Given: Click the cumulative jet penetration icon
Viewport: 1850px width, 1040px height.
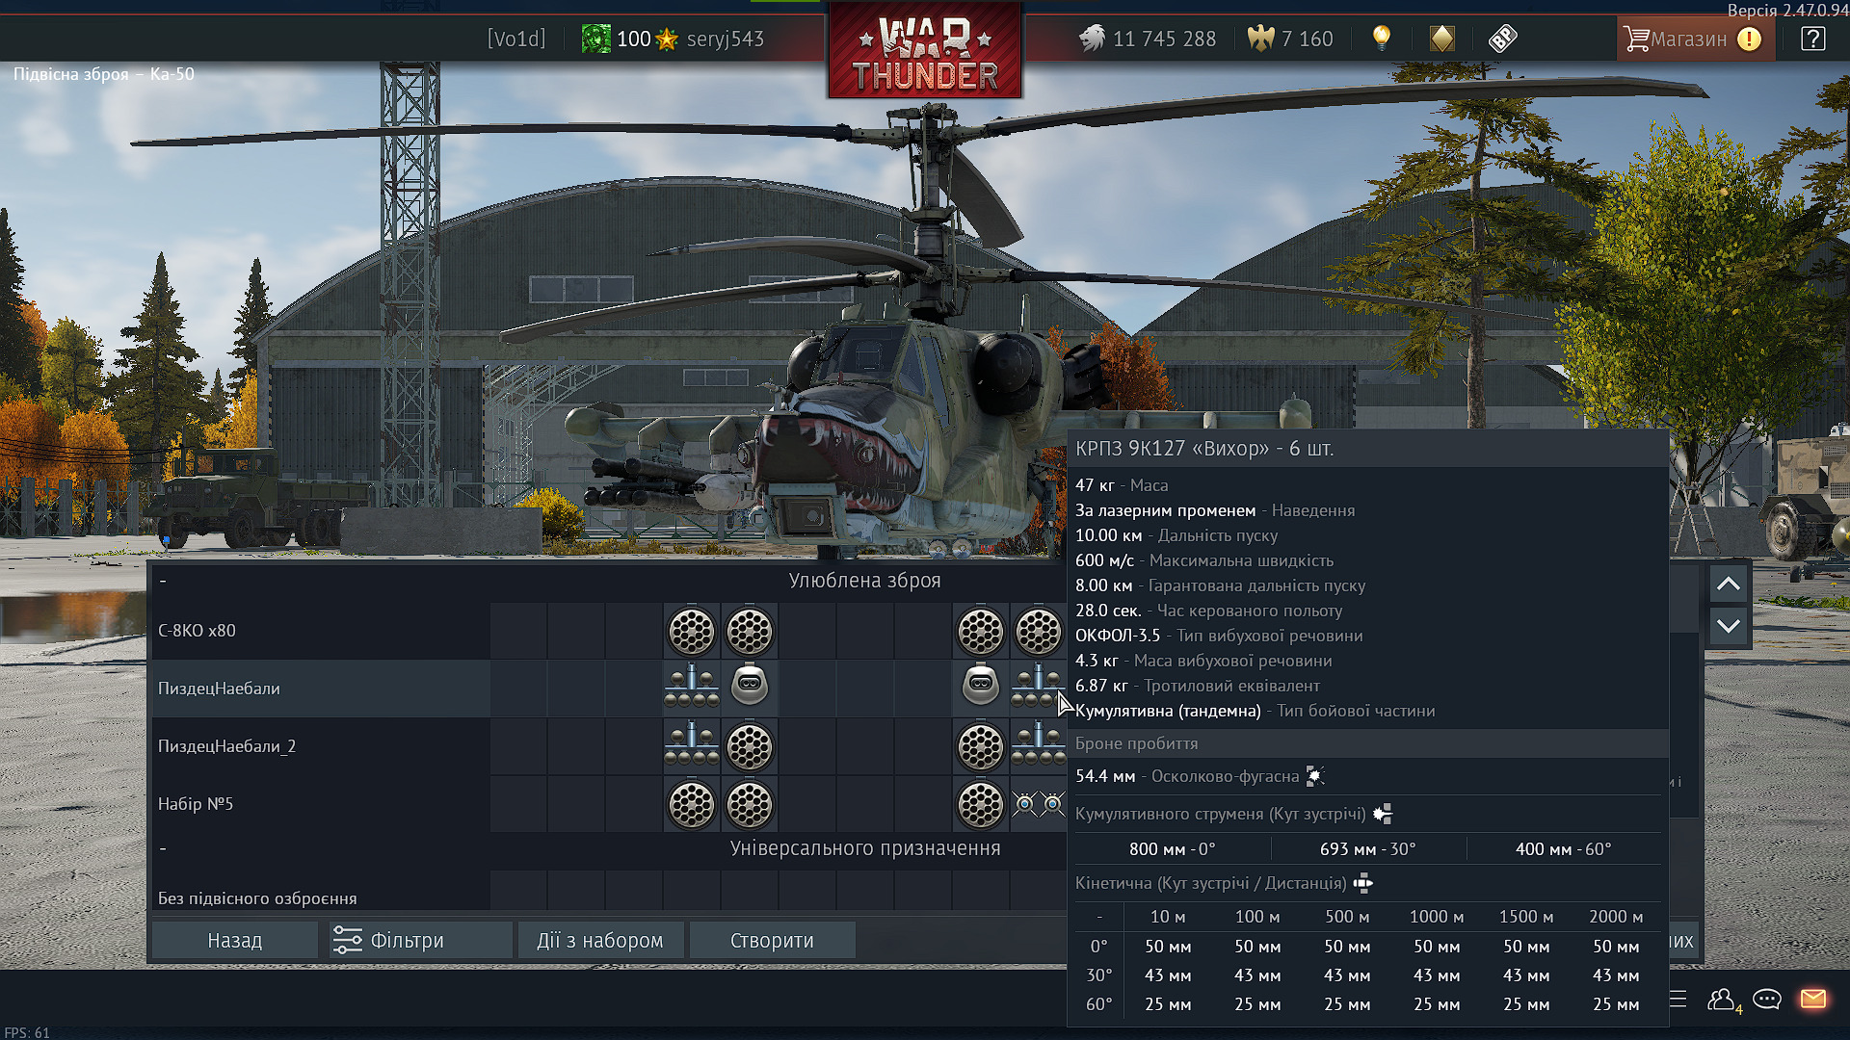Looking at the screenshot, I should (x=1383, y=815).
